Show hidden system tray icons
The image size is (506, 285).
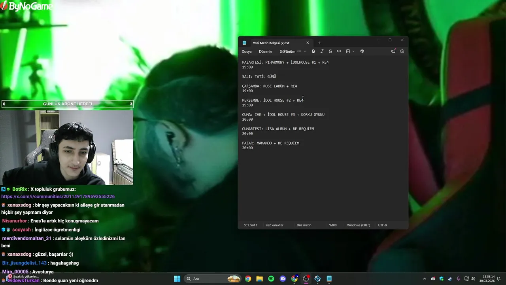pos(425,279)
